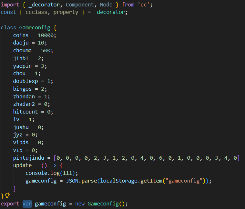
Task: Click the 'export' keyword
Action: [10, 204]
